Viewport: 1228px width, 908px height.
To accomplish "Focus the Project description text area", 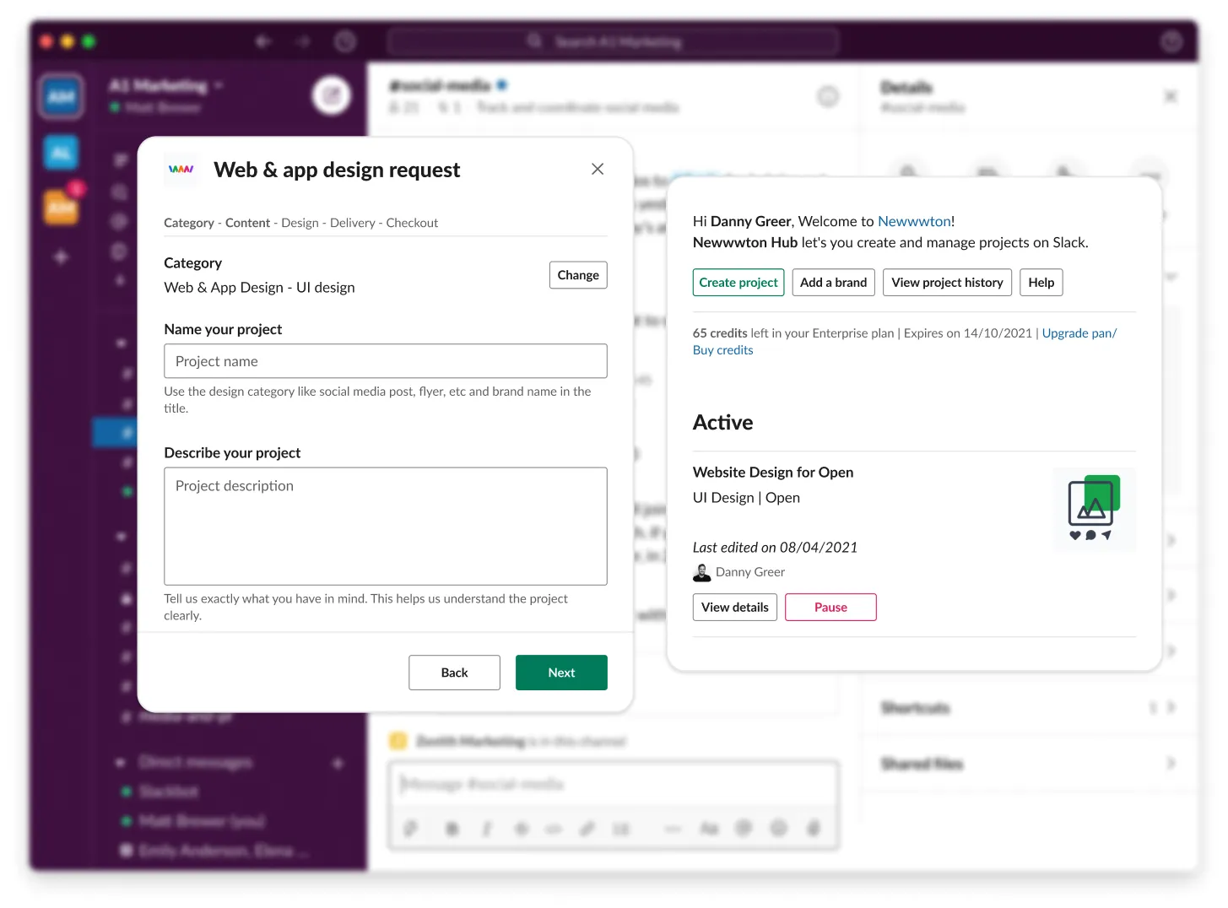I will pyautogui.click(x=386, y=526).
